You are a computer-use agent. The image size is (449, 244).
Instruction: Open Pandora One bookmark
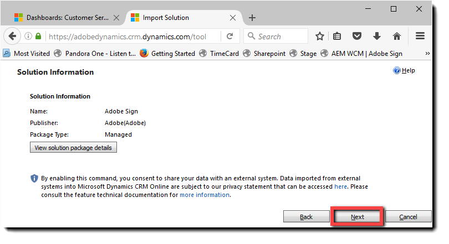[x=95, y=54]
